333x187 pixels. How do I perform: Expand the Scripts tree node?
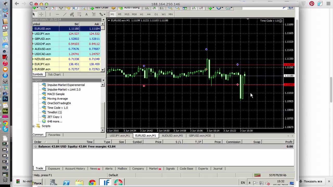34,126
